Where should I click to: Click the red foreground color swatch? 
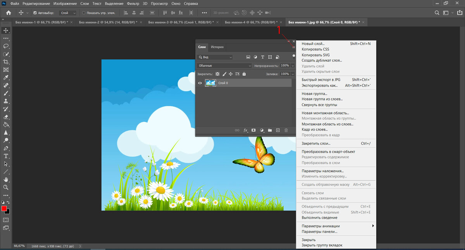pos(4,209)
